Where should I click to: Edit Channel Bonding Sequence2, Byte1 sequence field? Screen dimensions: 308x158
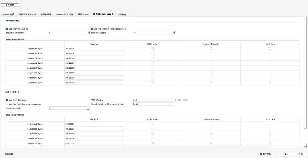tap(94, 68)
